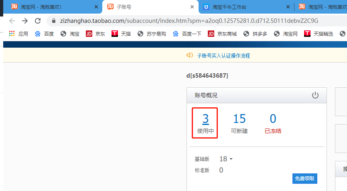The image size is (347, 191).
Task: Open the 天猫 bookmark
Action: (x=121, y=34)
